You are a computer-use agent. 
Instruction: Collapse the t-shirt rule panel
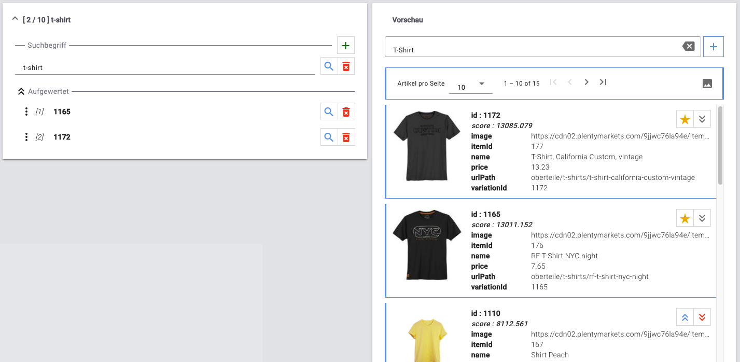(x=15, y=20)
